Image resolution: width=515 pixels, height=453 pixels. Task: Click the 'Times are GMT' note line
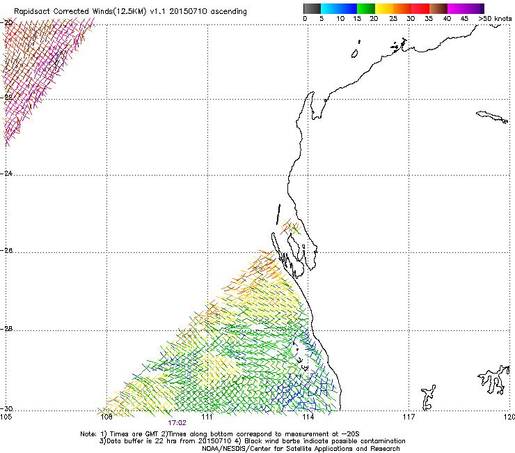(220, 434)
